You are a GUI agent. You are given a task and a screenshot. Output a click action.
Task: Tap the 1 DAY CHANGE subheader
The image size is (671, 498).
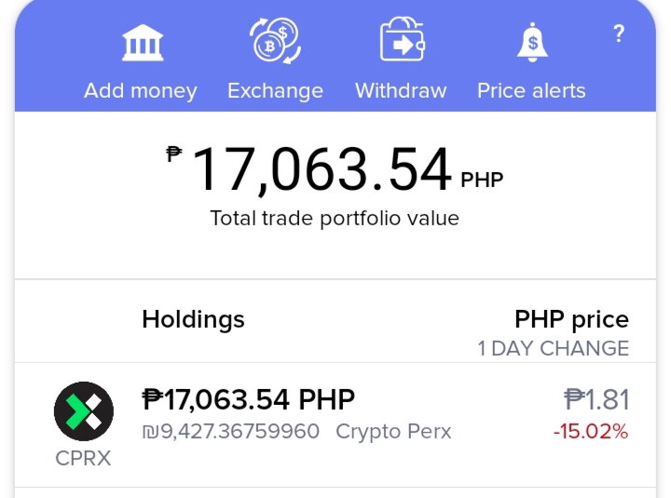[554, 348]
